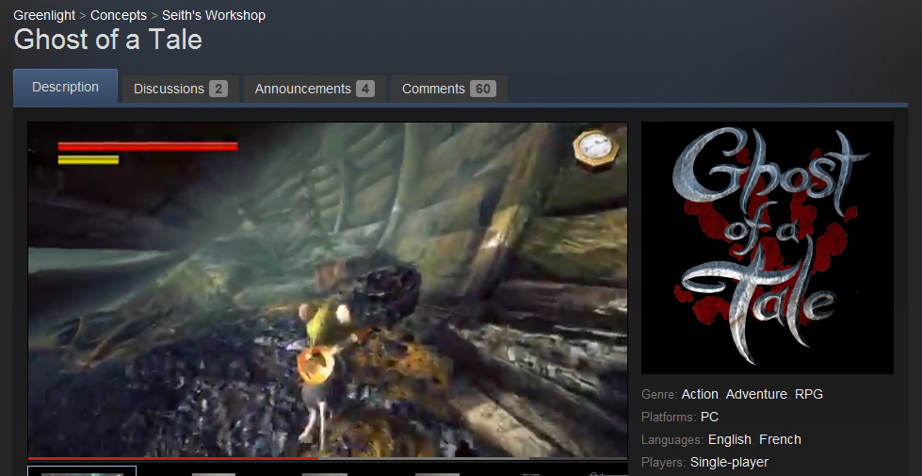This screenshot has width=922, height=476.
Task: Click the "Platforms:" label text
Action: click(x=670, y=418)
